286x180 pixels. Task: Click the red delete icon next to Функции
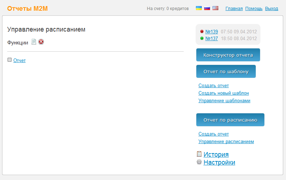pos(41,42)
